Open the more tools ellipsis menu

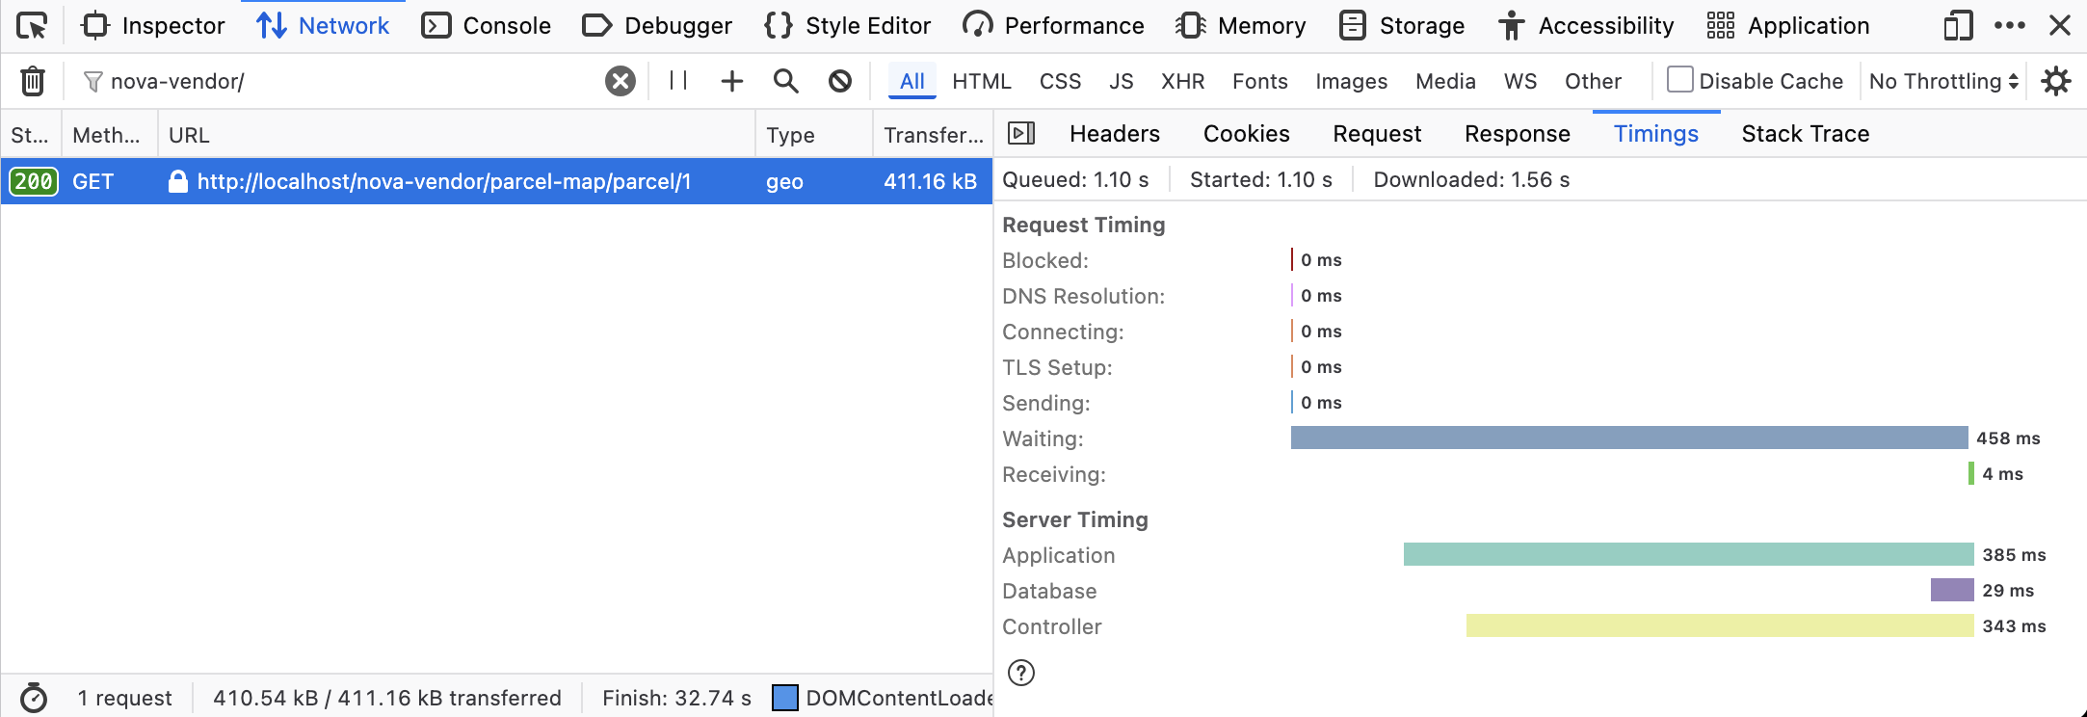tap(2009, 26)
